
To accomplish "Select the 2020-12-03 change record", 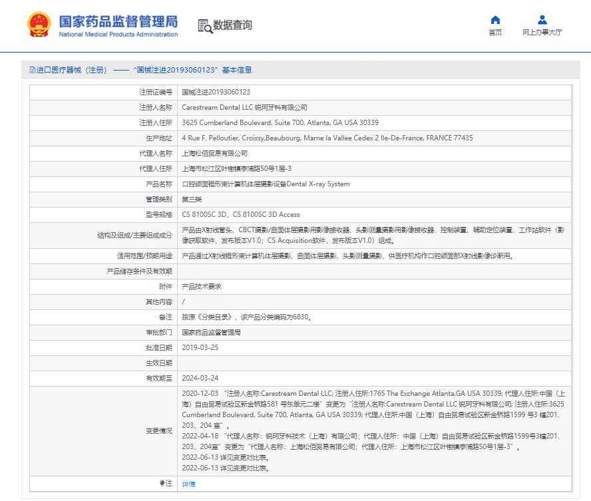I will pos(373,409).
